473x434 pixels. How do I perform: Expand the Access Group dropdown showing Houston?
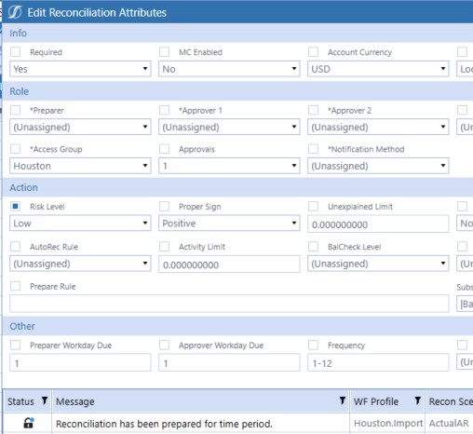point(80,166)
